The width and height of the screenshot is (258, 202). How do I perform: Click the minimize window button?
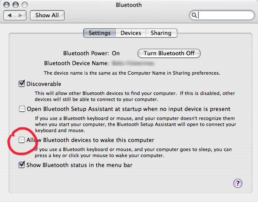(x=16, y=5)
